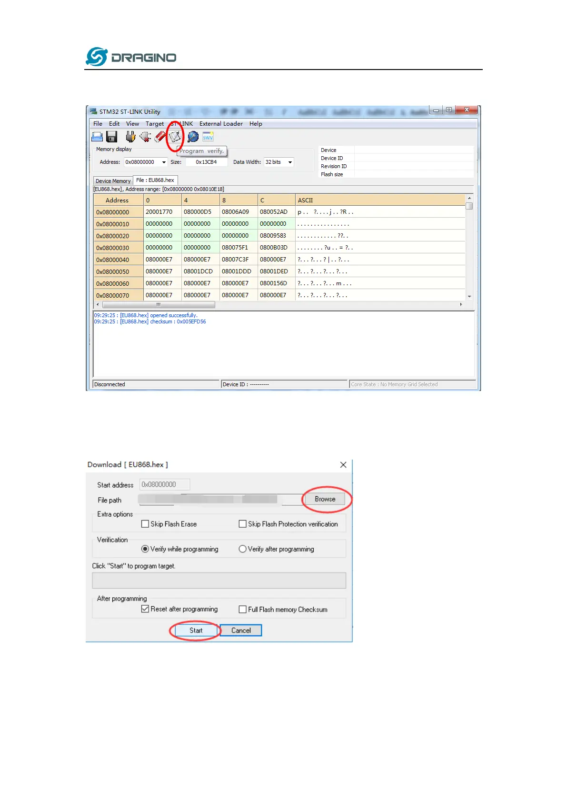This screenshot has width=567, height=802.
Task: Switch to the Device Memory tab
Action: pyautogui.click(x=113, y=181)
